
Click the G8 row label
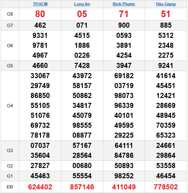point(10,14)
